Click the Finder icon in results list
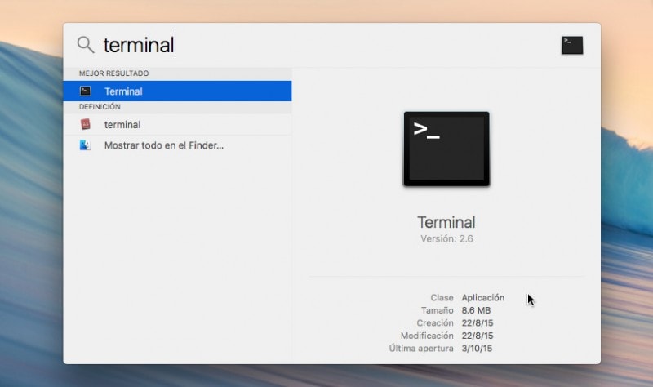 click(x=86, y=145)
